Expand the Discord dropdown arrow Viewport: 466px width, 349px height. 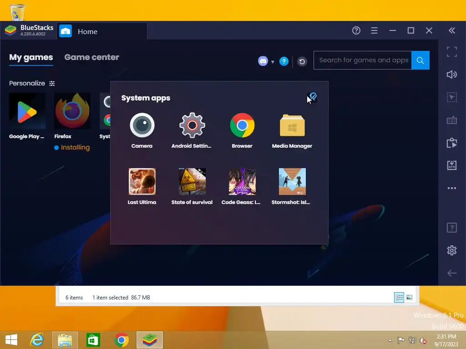(273, 62)
